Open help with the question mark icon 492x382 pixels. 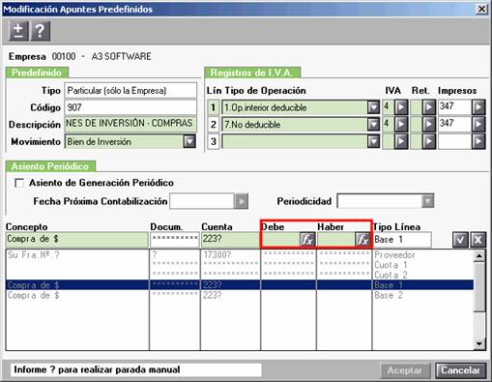(x=40, y=31)
